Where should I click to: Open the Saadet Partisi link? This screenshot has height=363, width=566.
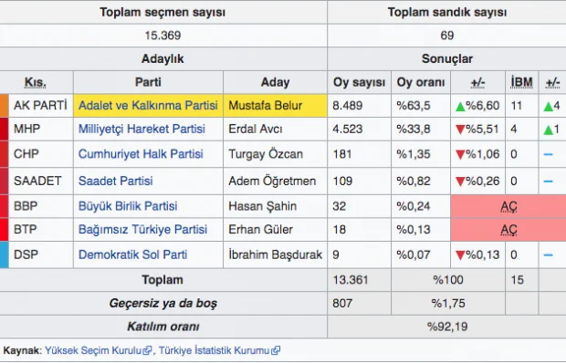pyautogui.click(x=116, y=181)
